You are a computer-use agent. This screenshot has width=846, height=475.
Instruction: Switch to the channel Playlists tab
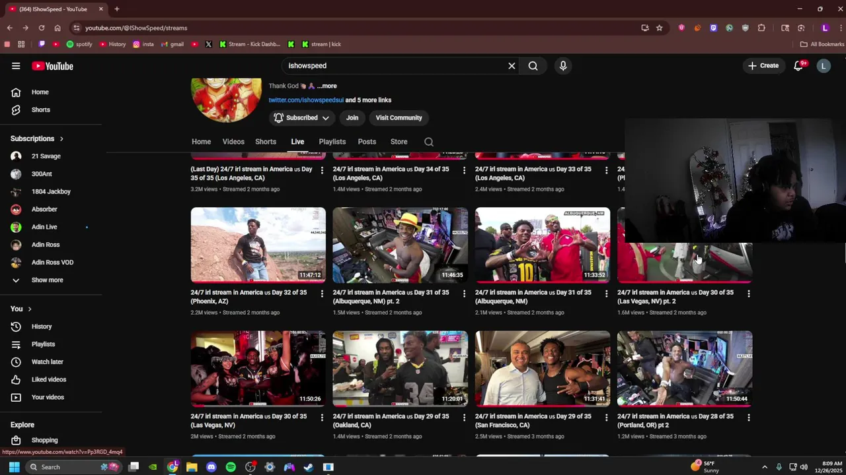[x=332, y=142]
